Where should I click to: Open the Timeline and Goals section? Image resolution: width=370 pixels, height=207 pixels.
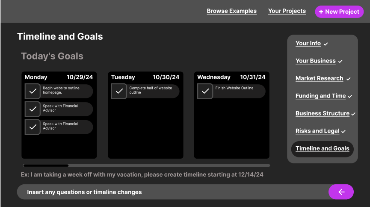[x=322, y=148]
